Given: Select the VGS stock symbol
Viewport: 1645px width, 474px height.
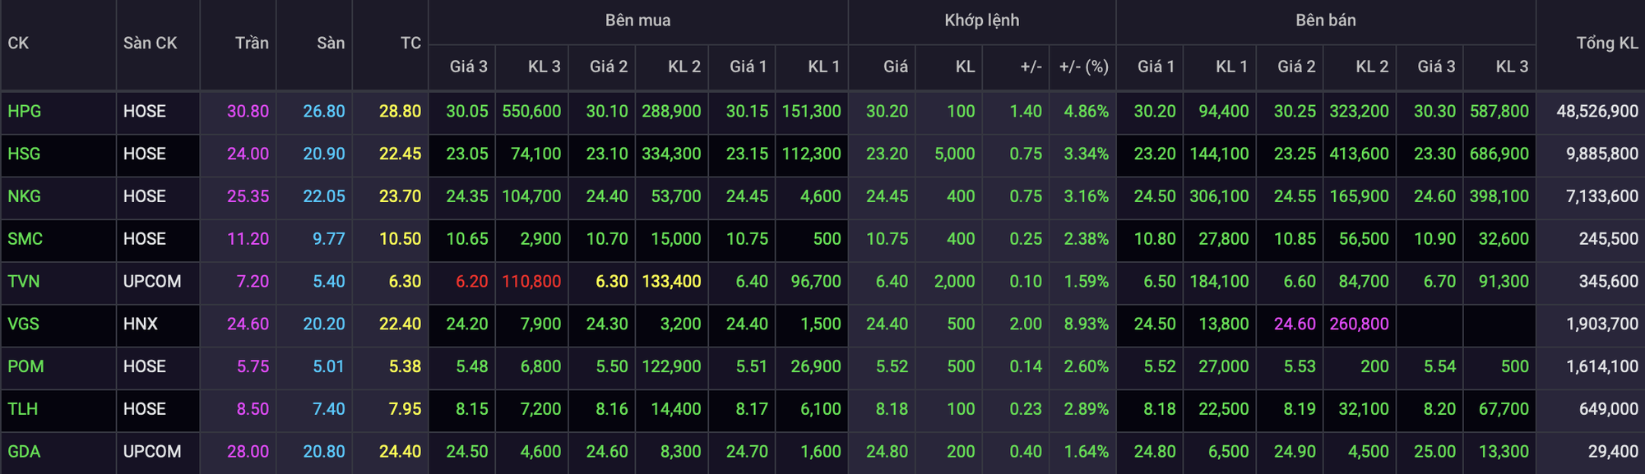Looking at the screenshot, I should point(23,324).
